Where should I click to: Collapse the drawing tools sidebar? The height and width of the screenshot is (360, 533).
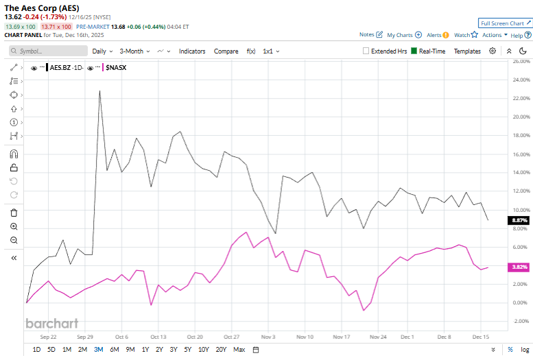coord(14,258)
